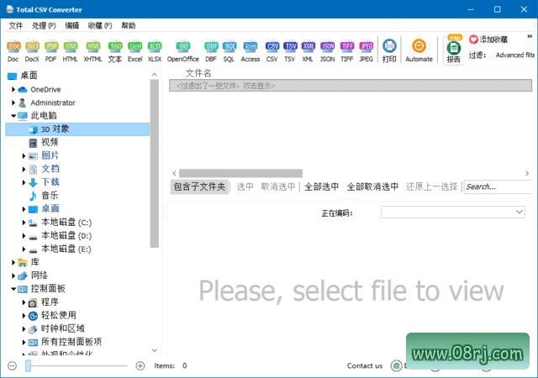Convert to DBF format icon
The image size is (538, 378).
pos(211,51)
